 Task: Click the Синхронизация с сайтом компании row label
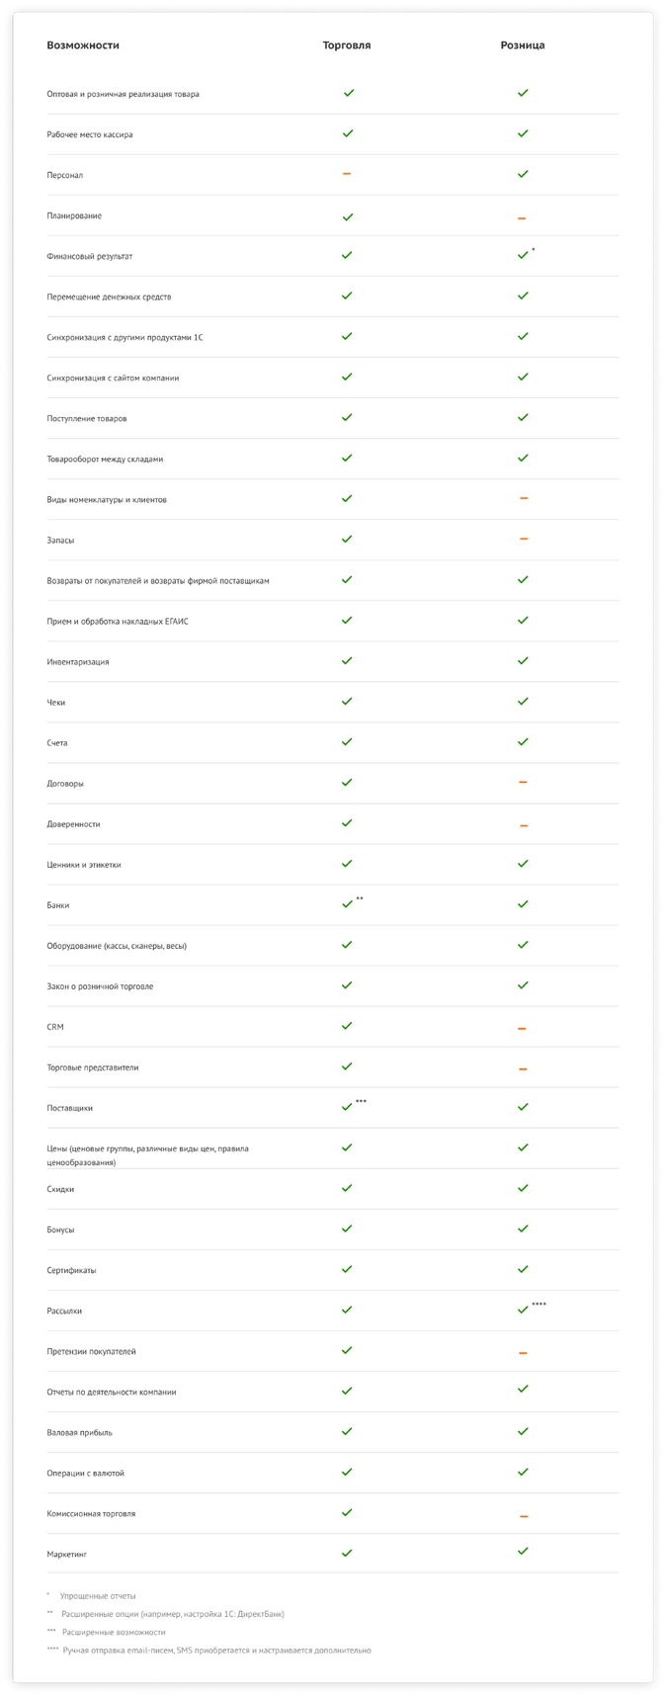(x=113, y=378)
